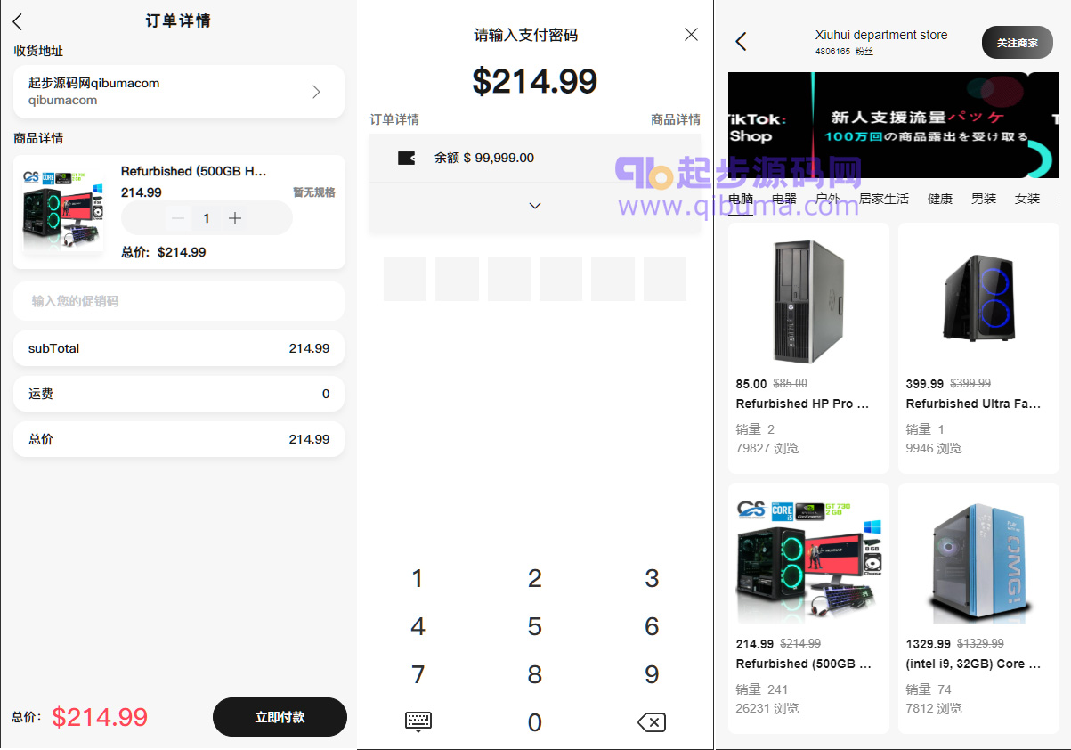The image size is (1071, 750).
Task: Close the payment password dialog
Action: pos(691,34)
